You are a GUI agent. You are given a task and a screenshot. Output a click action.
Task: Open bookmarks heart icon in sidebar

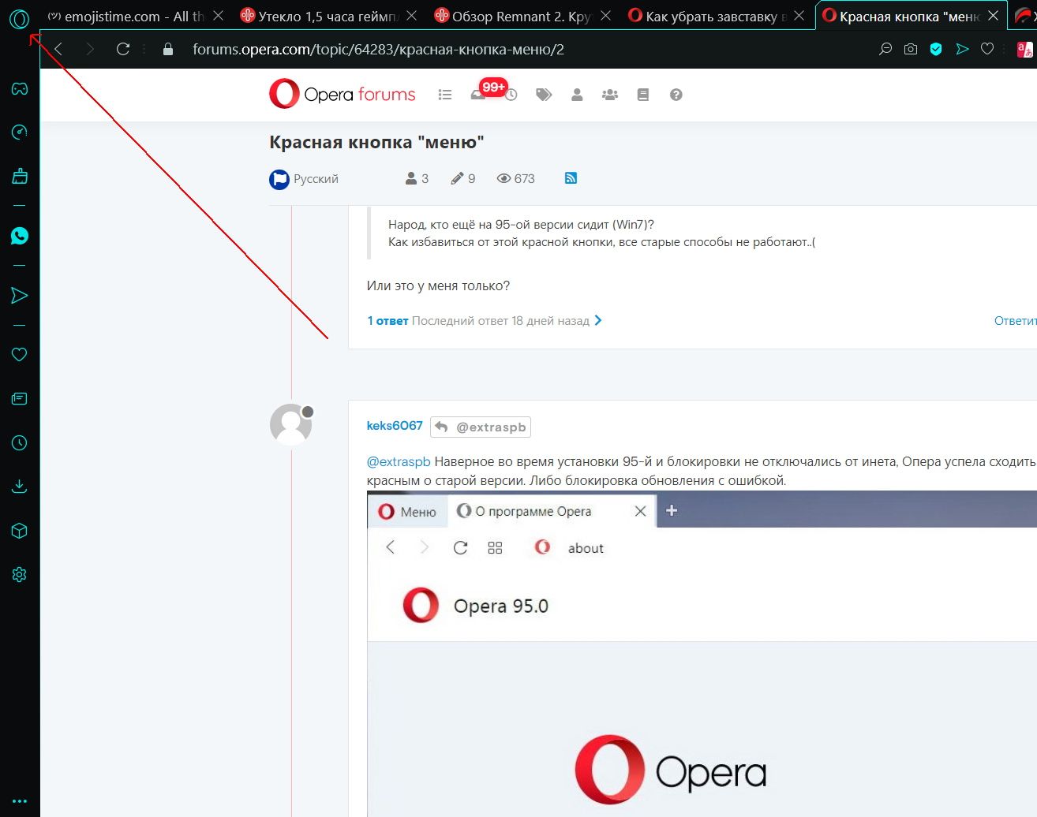point(20,355)
